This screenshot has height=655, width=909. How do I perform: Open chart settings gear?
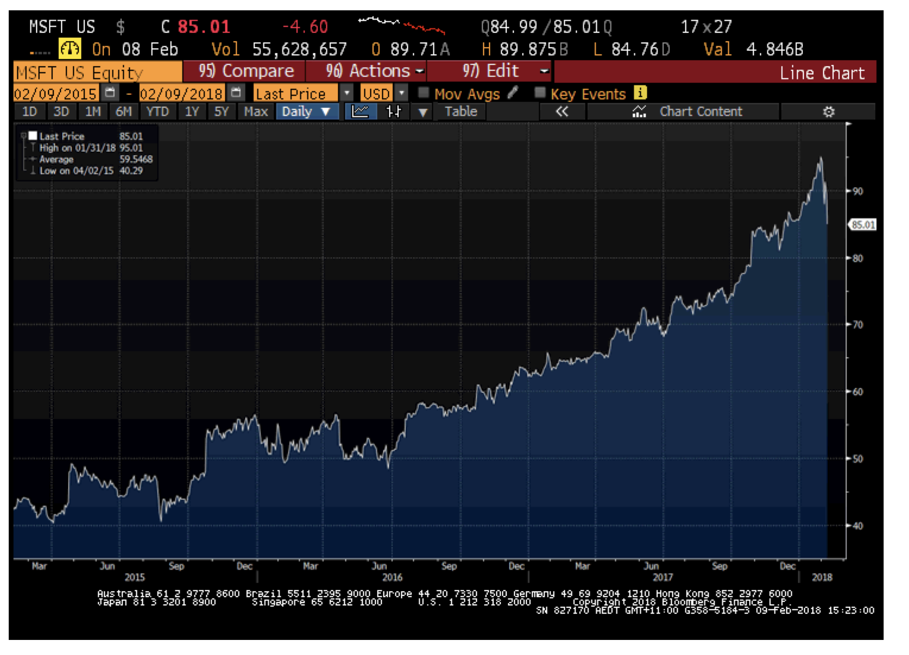click(828, 112)
